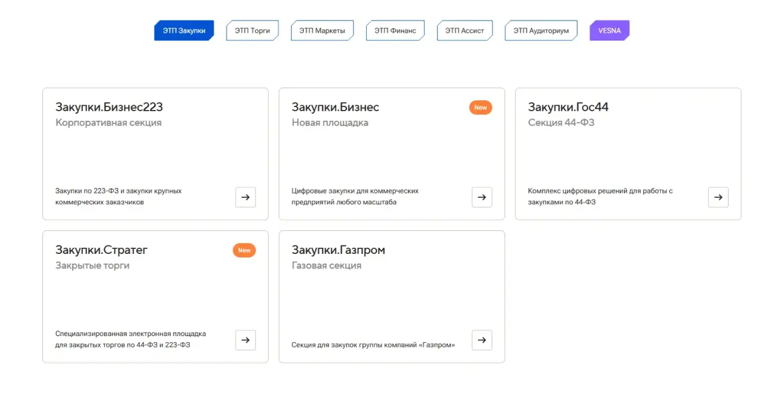Viewport: 768px width, 402px height.
Task: Click the New badge on Закупки.Бизнес card
Action: click(x=481, y=108)
